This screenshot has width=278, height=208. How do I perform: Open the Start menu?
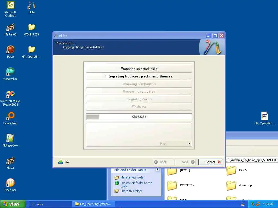13,204
